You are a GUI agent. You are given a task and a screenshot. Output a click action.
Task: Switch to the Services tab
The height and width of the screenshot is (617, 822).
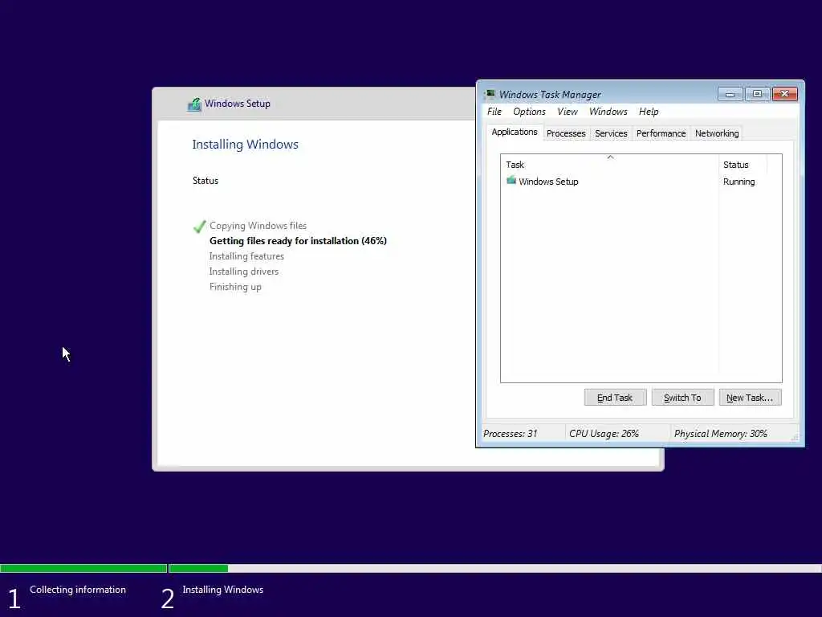click(x=611, y=134)
